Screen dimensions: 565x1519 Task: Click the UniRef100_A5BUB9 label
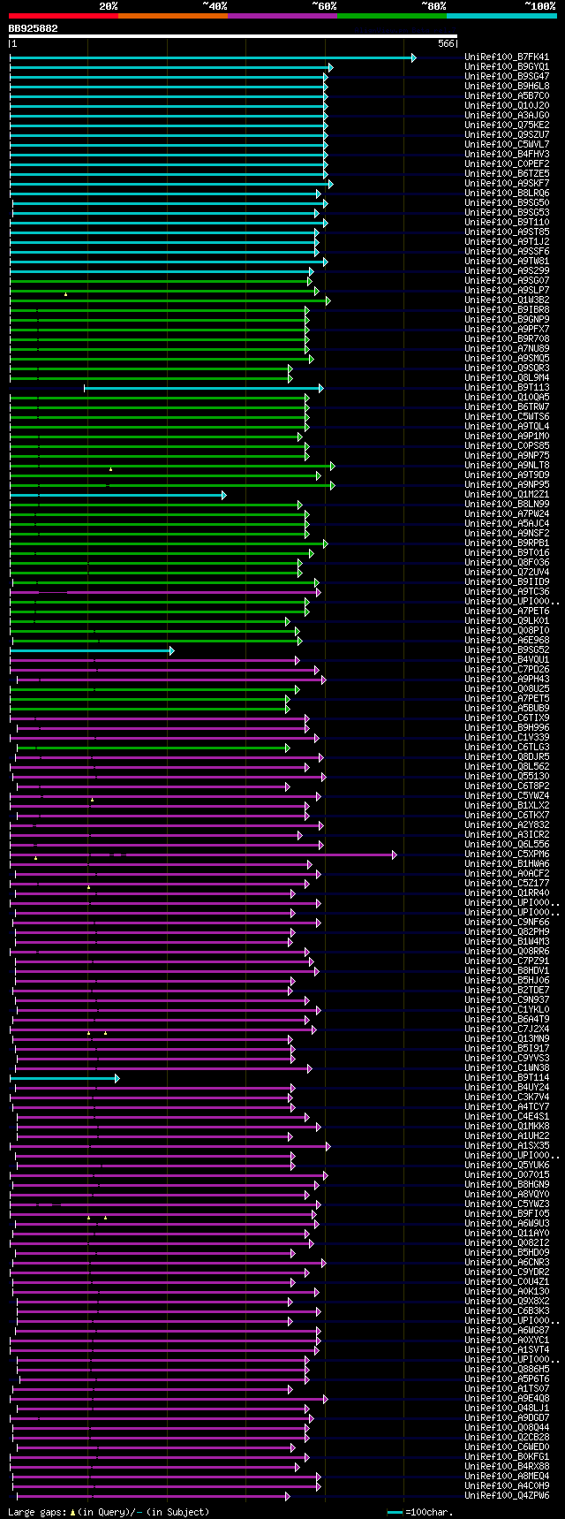pos(507,708)
